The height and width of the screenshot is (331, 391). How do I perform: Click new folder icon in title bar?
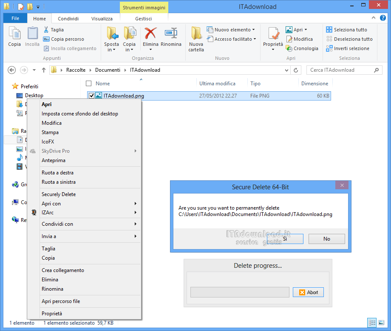coord(30,7)
